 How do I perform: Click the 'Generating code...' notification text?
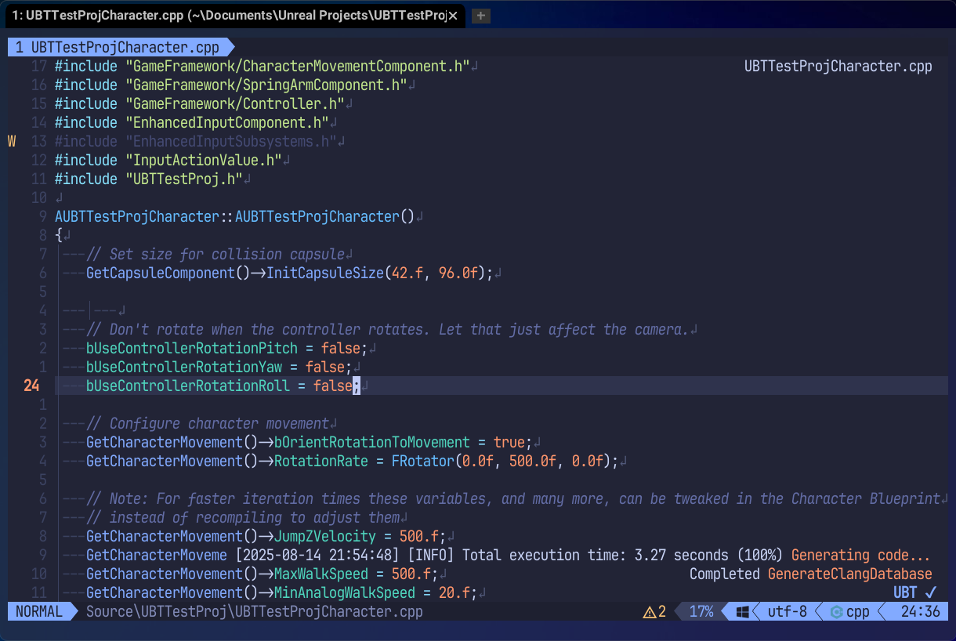click(x=861, y=555)
